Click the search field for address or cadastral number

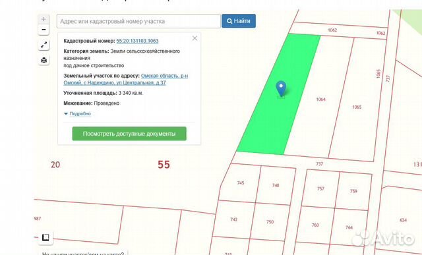click(138, 21)
